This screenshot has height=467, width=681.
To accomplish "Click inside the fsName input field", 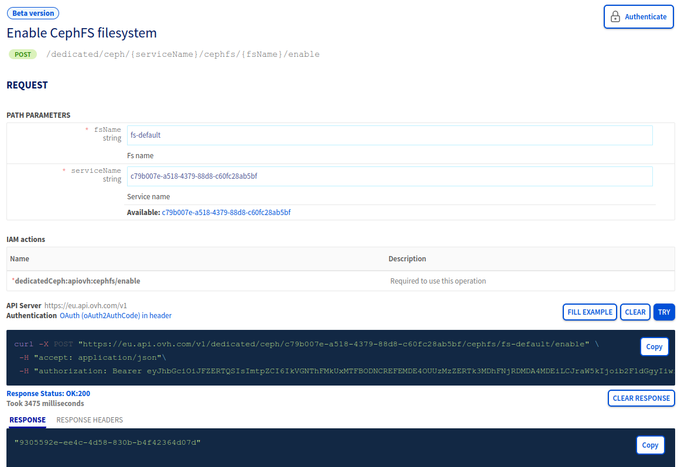I will click(x=389, y=135).
